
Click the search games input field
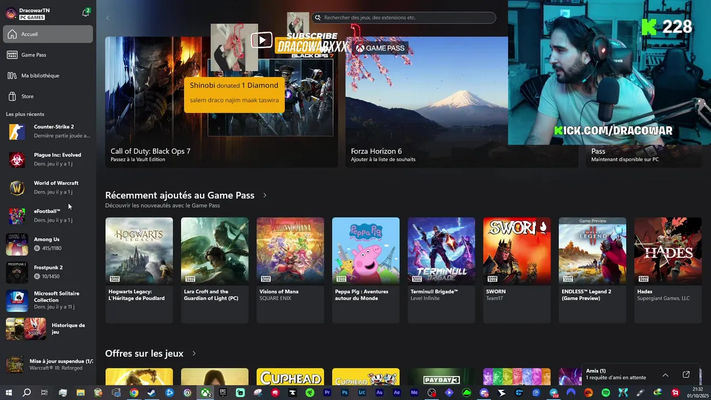pyautogui.click(x=403, y=17)
